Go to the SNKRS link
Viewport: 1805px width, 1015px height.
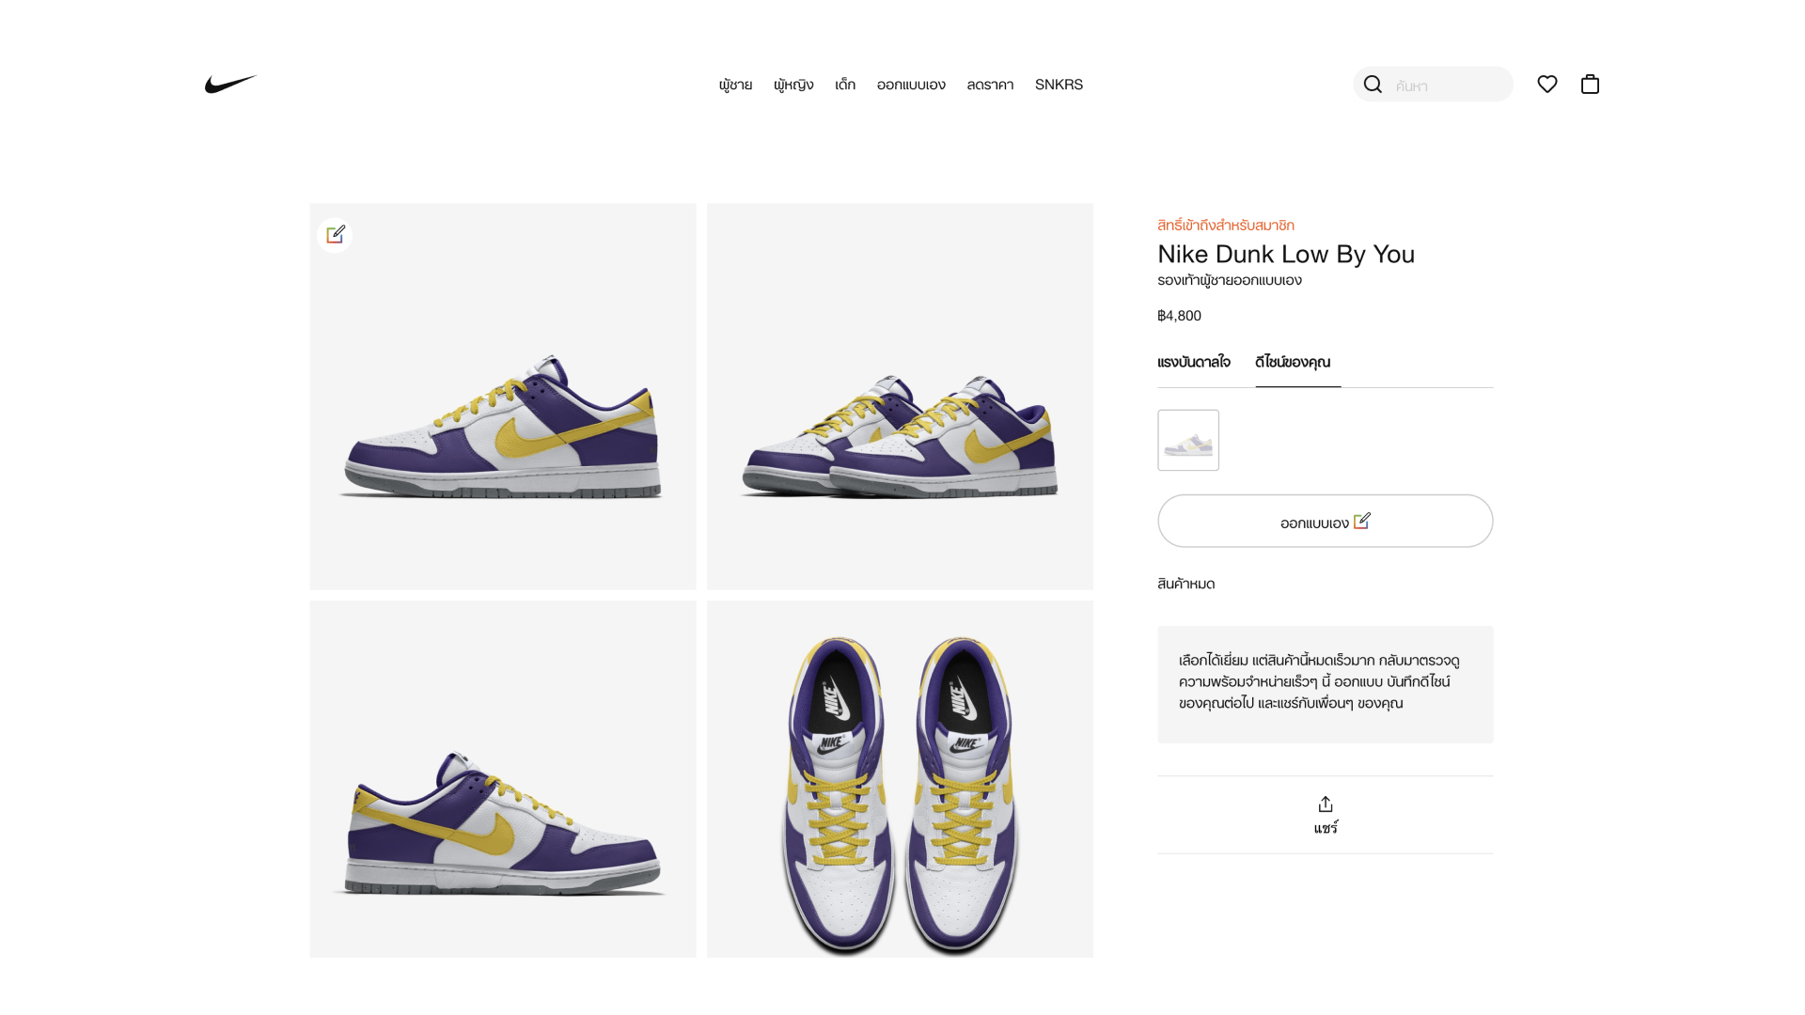1059,85
